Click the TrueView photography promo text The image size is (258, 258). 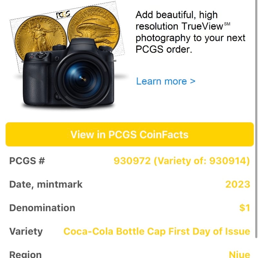tap(190, 32)
